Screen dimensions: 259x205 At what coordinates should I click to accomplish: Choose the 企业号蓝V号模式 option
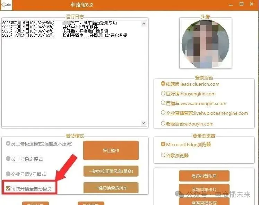click(x=8, y=174)
